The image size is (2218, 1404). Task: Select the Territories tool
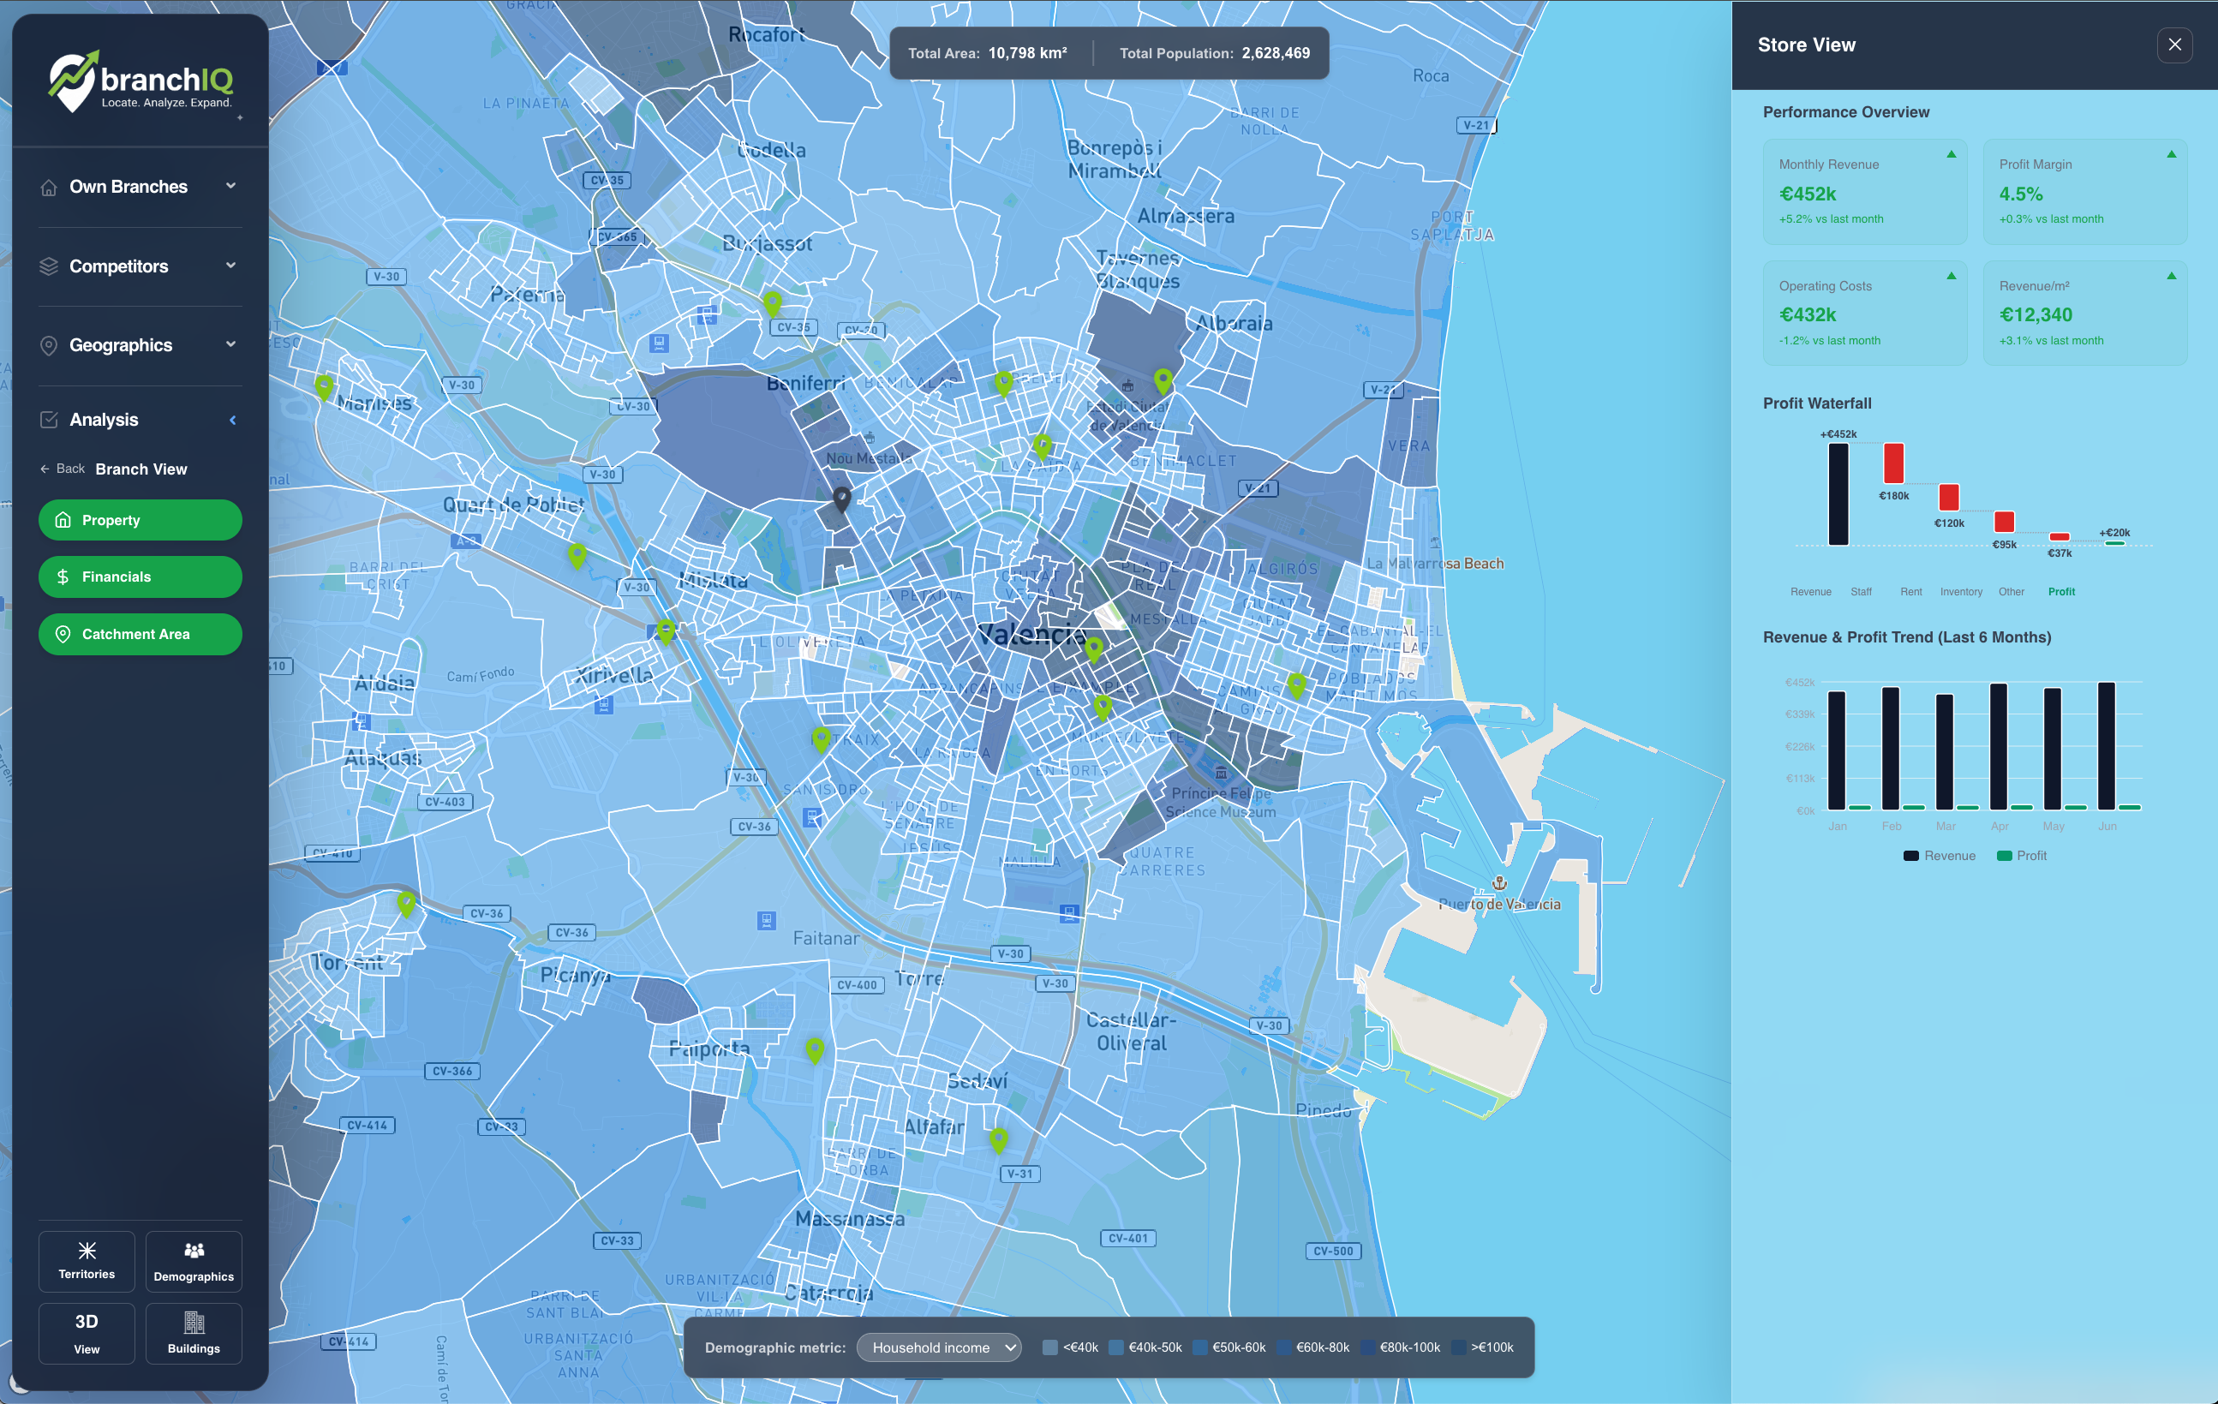coord(86,1261)
